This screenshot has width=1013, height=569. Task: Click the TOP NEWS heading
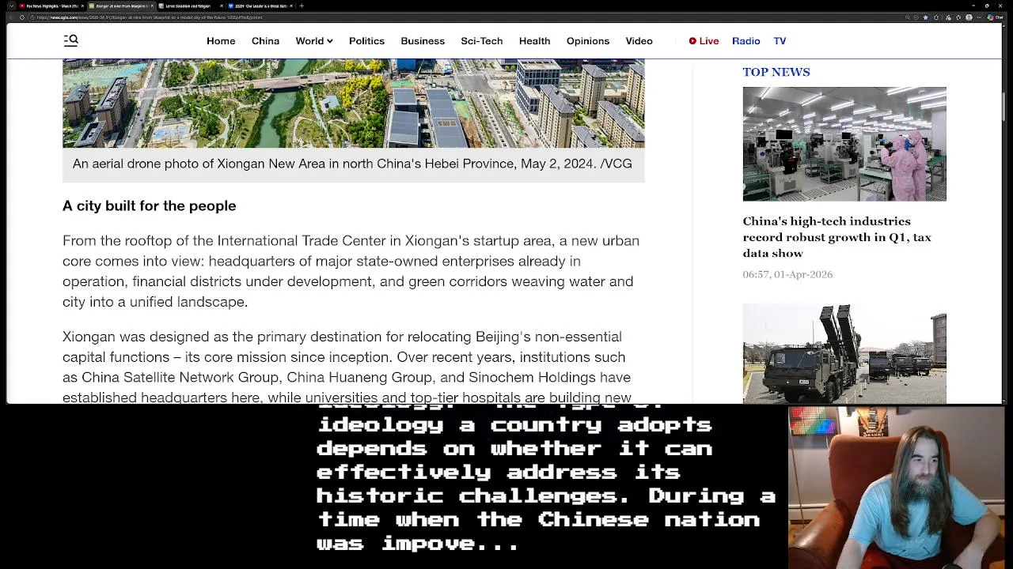pos(776,72)
